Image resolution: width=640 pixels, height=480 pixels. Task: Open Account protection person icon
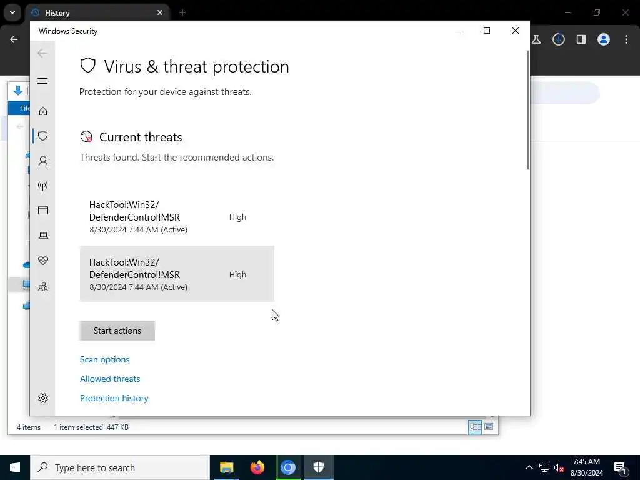(43, 161)
